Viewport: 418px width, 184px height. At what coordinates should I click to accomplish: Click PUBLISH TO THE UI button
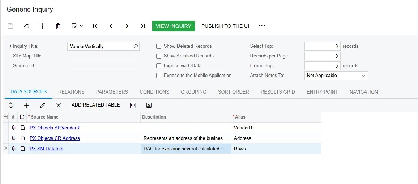tap(225, 26)
